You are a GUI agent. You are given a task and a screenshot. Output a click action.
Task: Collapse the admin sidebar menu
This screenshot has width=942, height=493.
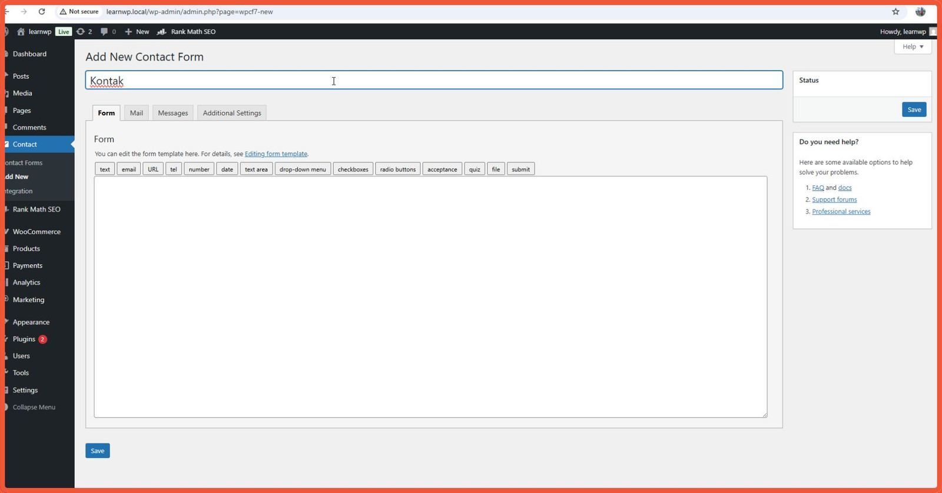pyautogui.click(x=34, y=407)
